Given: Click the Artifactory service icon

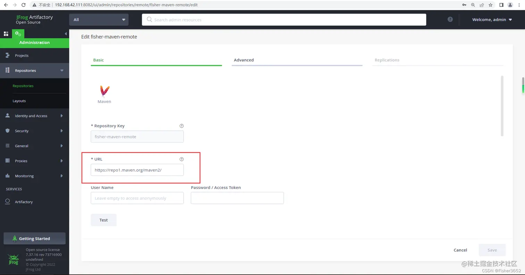Looking at the screenshot, I should pyautogui.click(x=8, y=201).
